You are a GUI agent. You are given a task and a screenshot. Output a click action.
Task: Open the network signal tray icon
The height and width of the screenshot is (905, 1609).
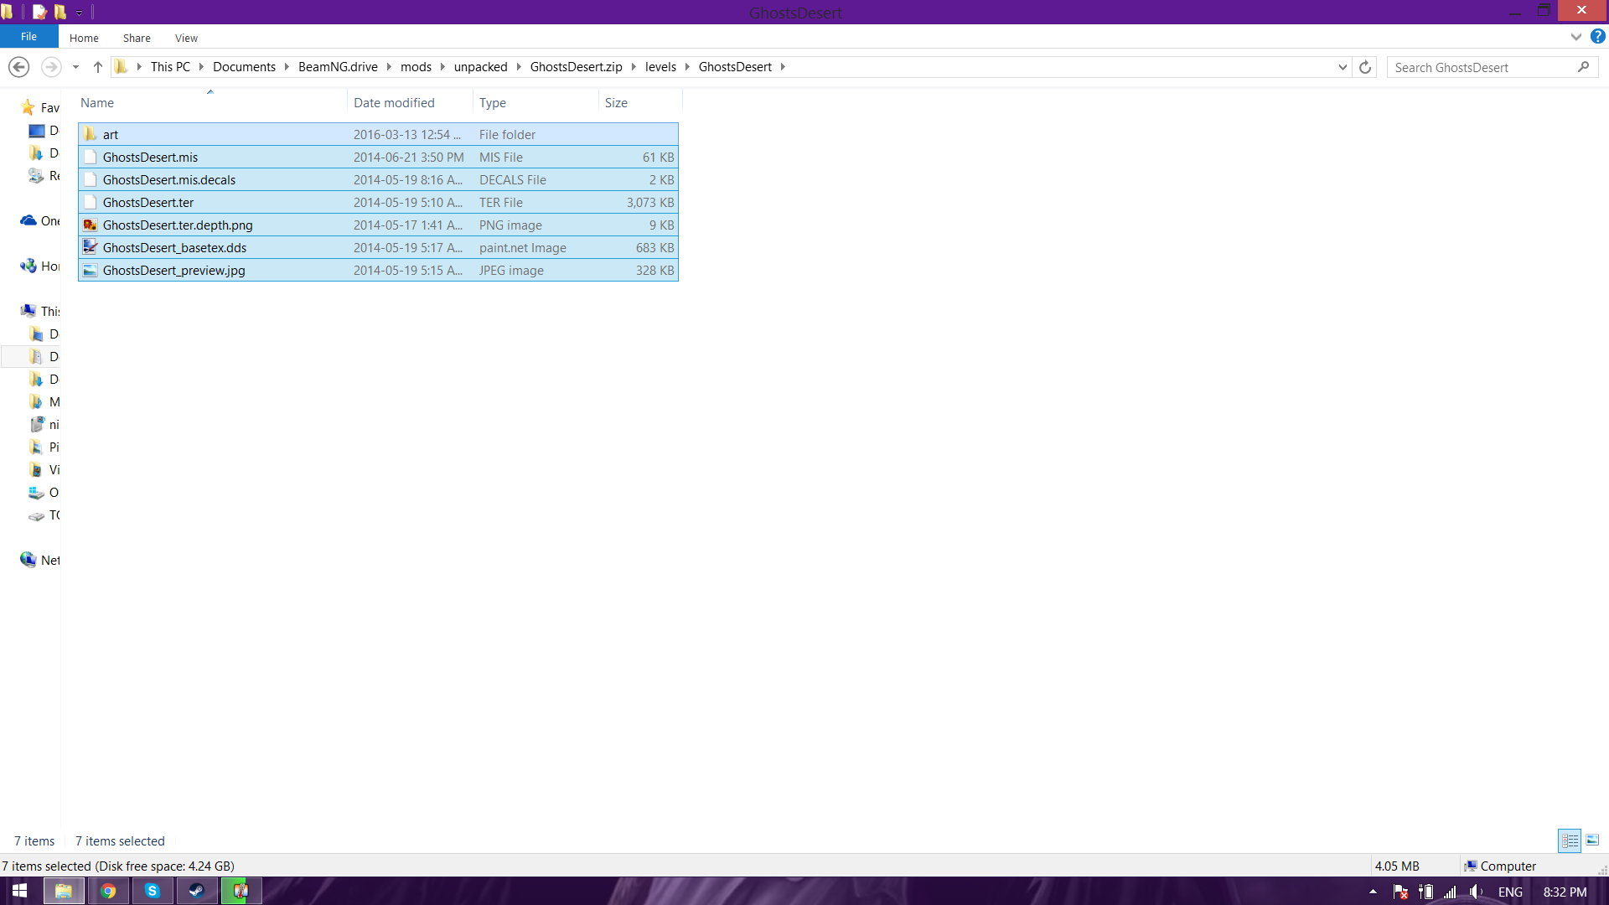pos(1450,892)
